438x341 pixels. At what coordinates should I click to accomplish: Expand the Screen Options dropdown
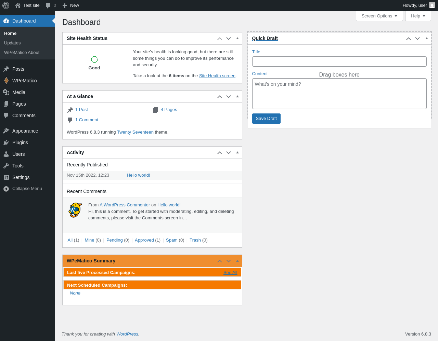click(379, 16)
